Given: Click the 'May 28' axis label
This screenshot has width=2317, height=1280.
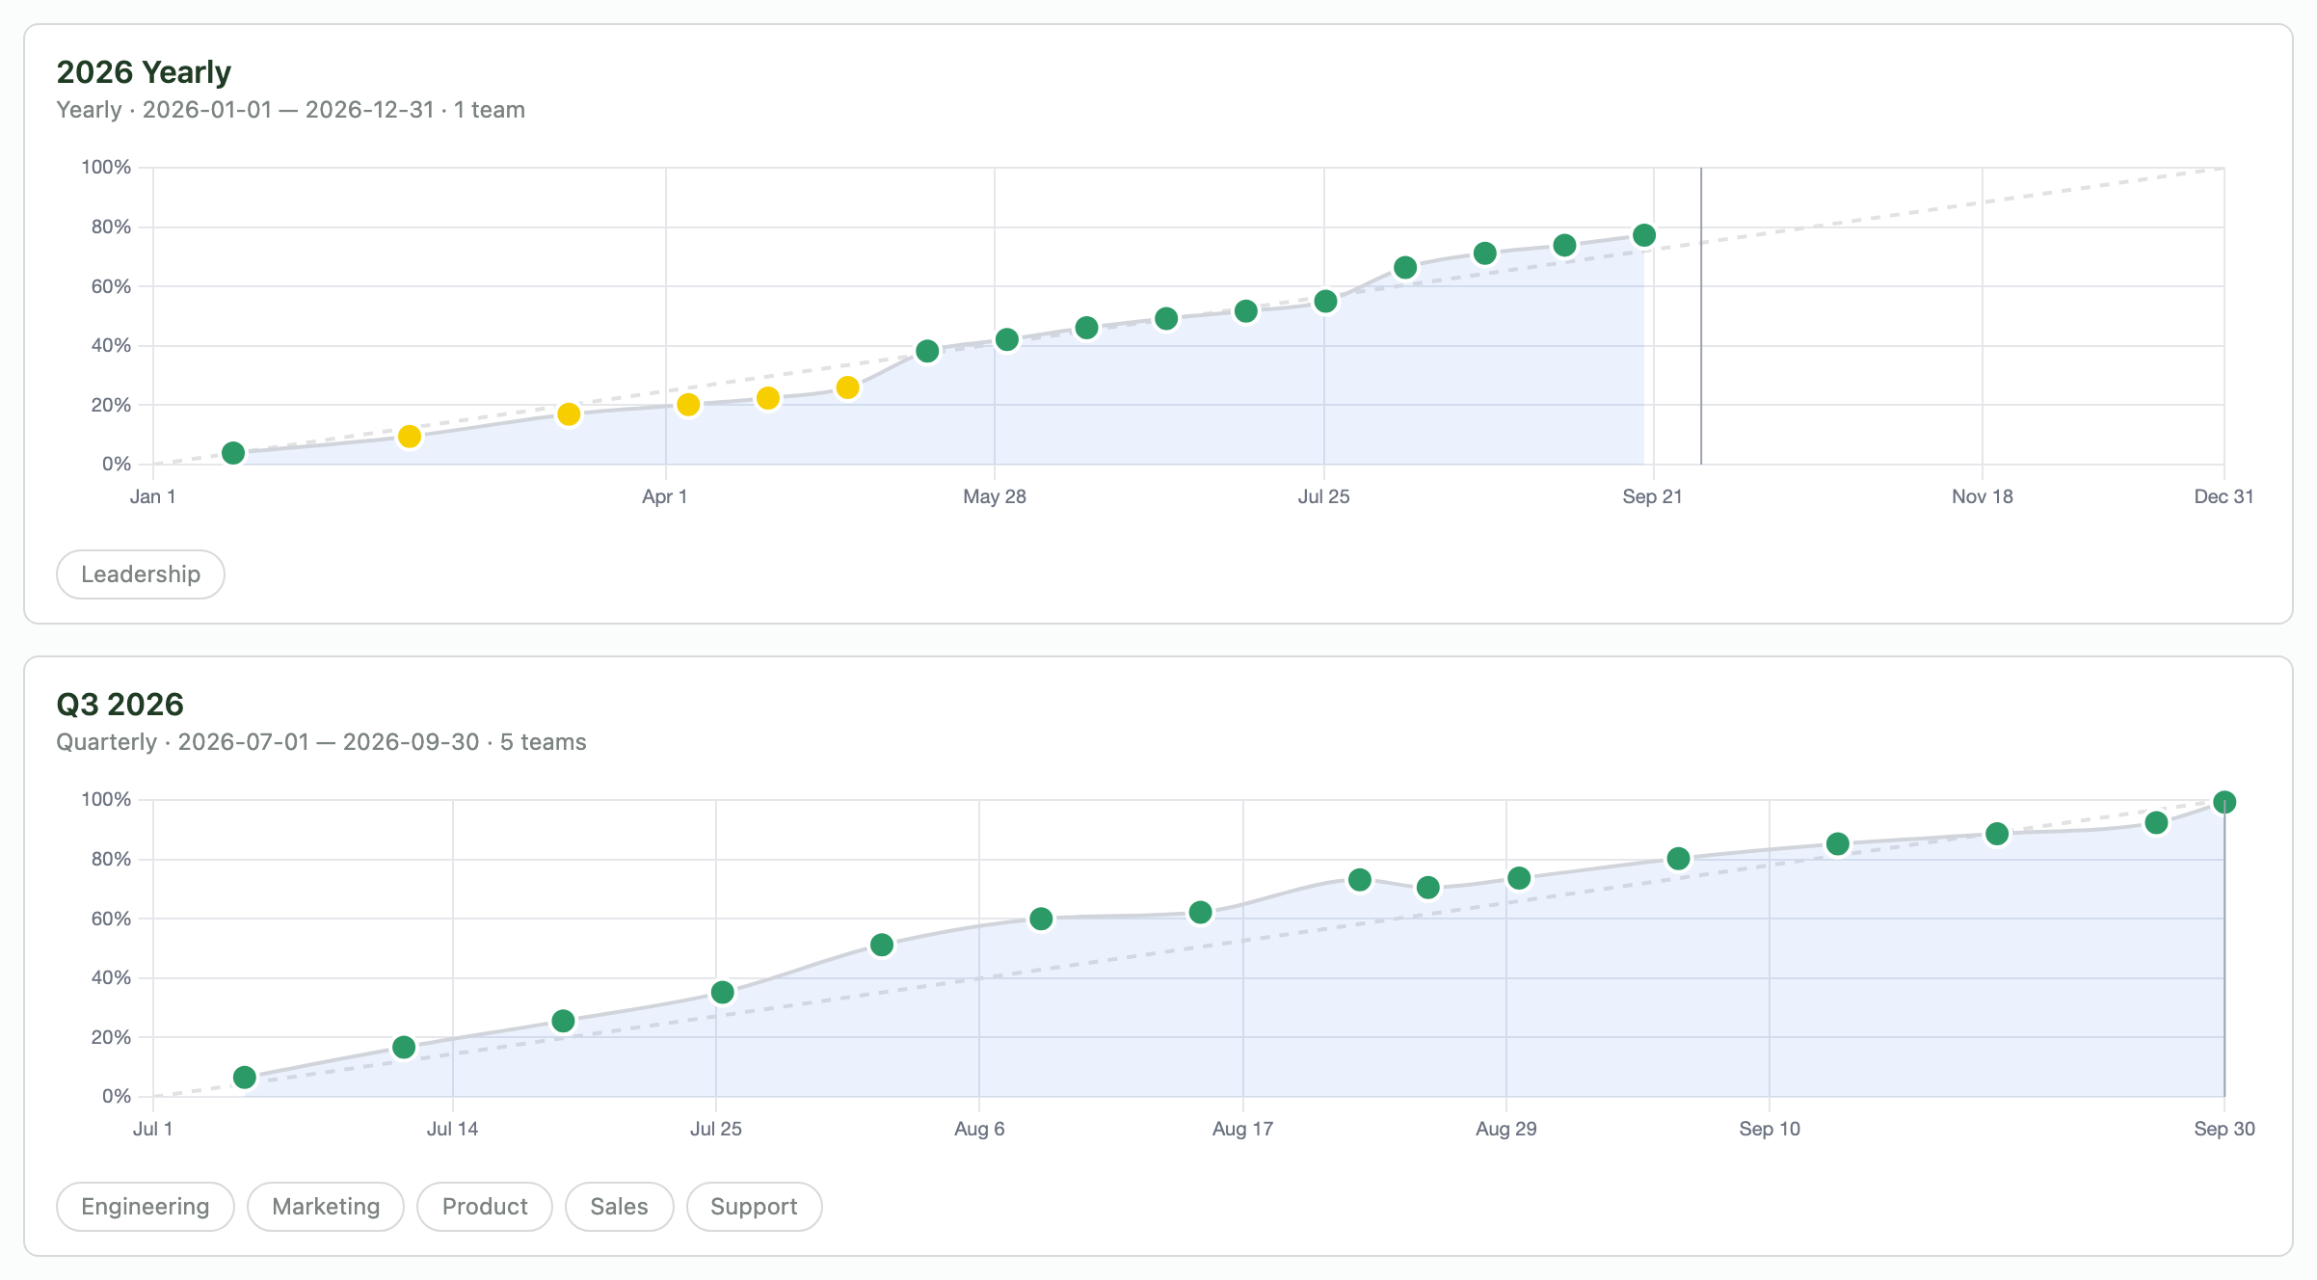Looking at the screenshot, I should pyautogui.click(x=995, y=496).
